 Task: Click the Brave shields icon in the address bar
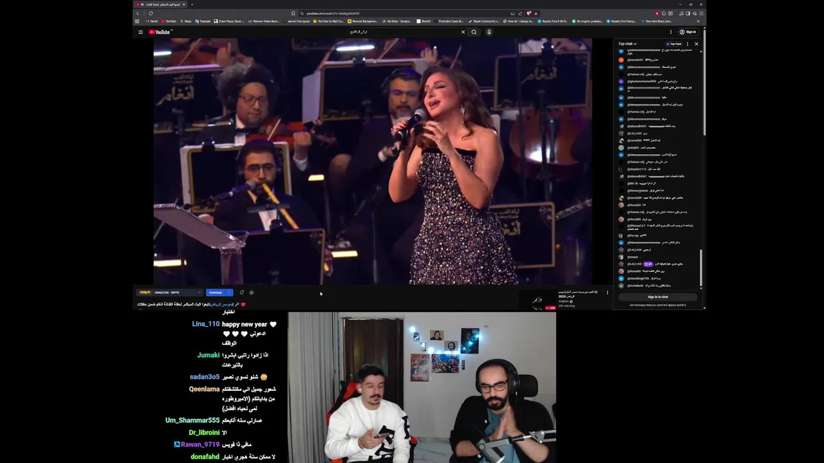[529, 14]
